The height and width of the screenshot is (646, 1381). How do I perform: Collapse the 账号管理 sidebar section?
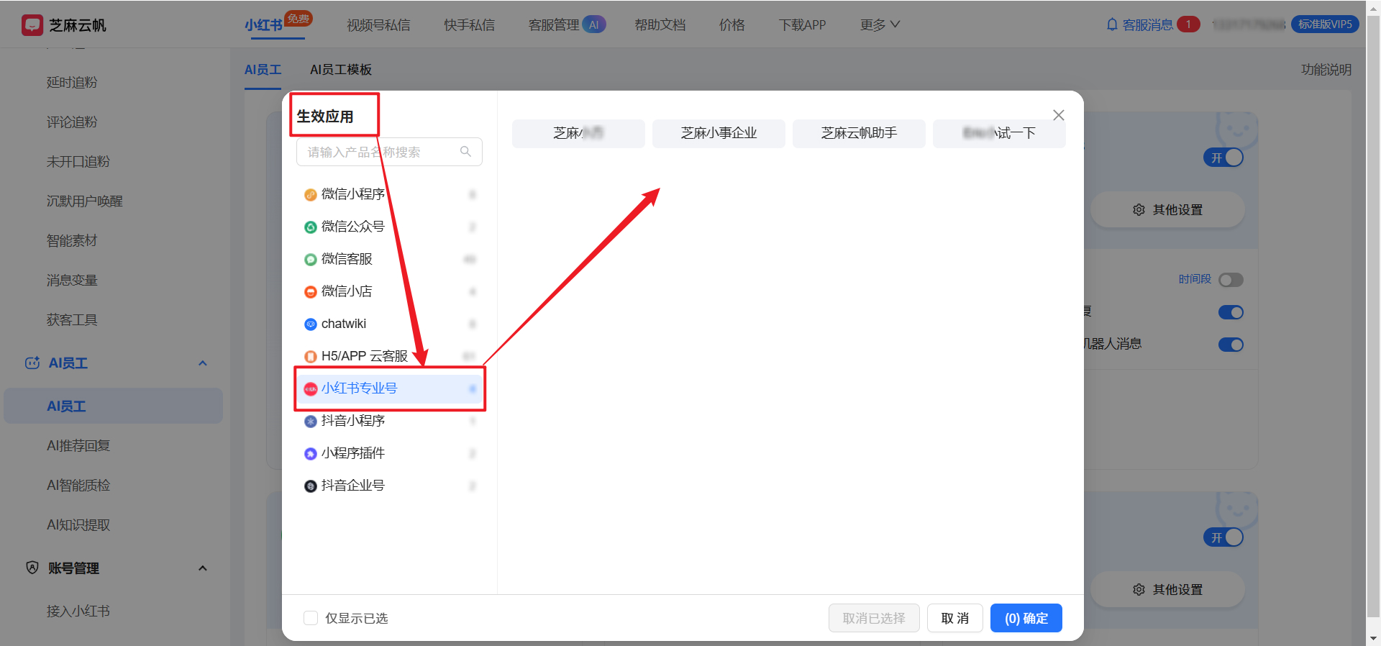point(203,568)
